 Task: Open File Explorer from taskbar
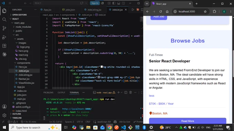[x=88, y=128]
